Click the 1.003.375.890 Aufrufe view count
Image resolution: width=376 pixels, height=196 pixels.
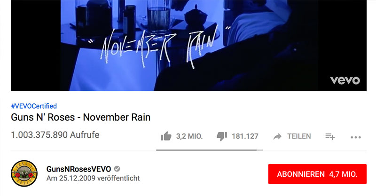click(55, 135)
